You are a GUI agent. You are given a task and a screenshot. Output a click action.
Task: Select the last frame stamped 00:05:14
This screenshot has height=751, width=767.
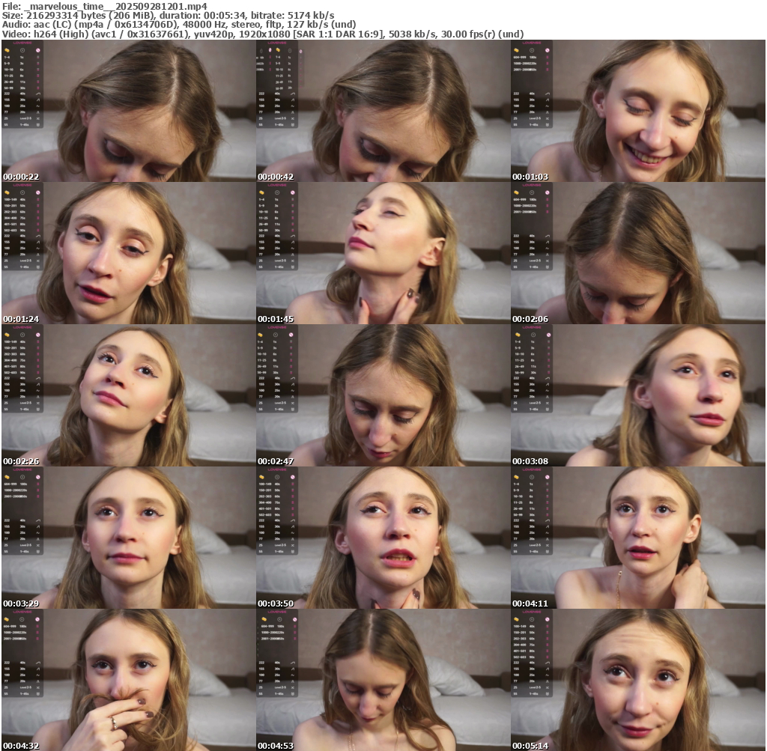[637, 680]
